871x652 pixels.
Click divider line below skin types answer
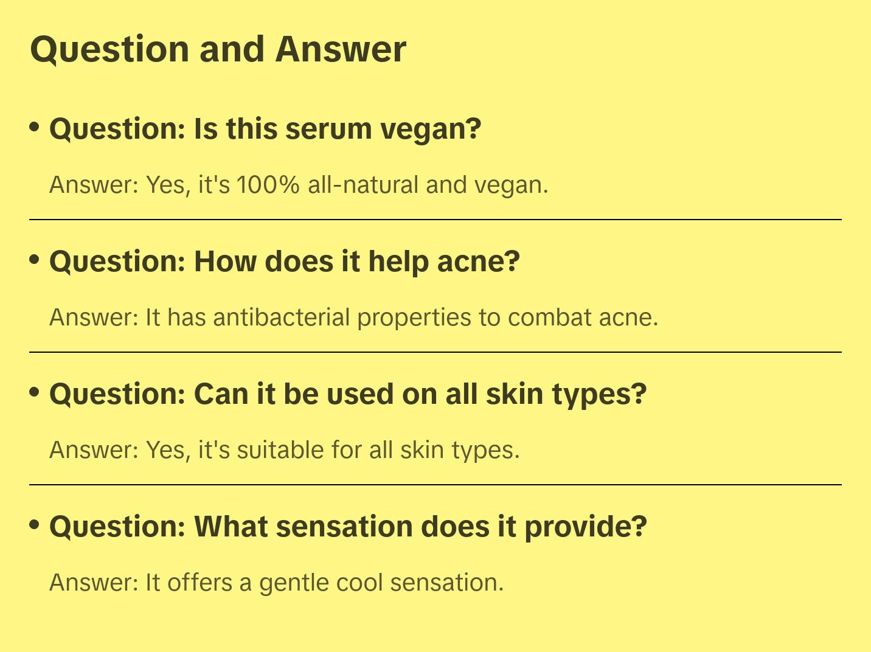435,485
